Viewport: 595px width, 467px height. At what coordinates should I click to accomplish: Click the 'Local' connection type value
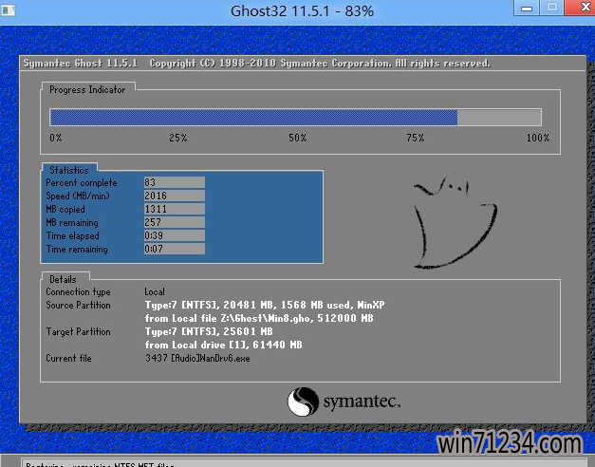[x=155, y=291]
